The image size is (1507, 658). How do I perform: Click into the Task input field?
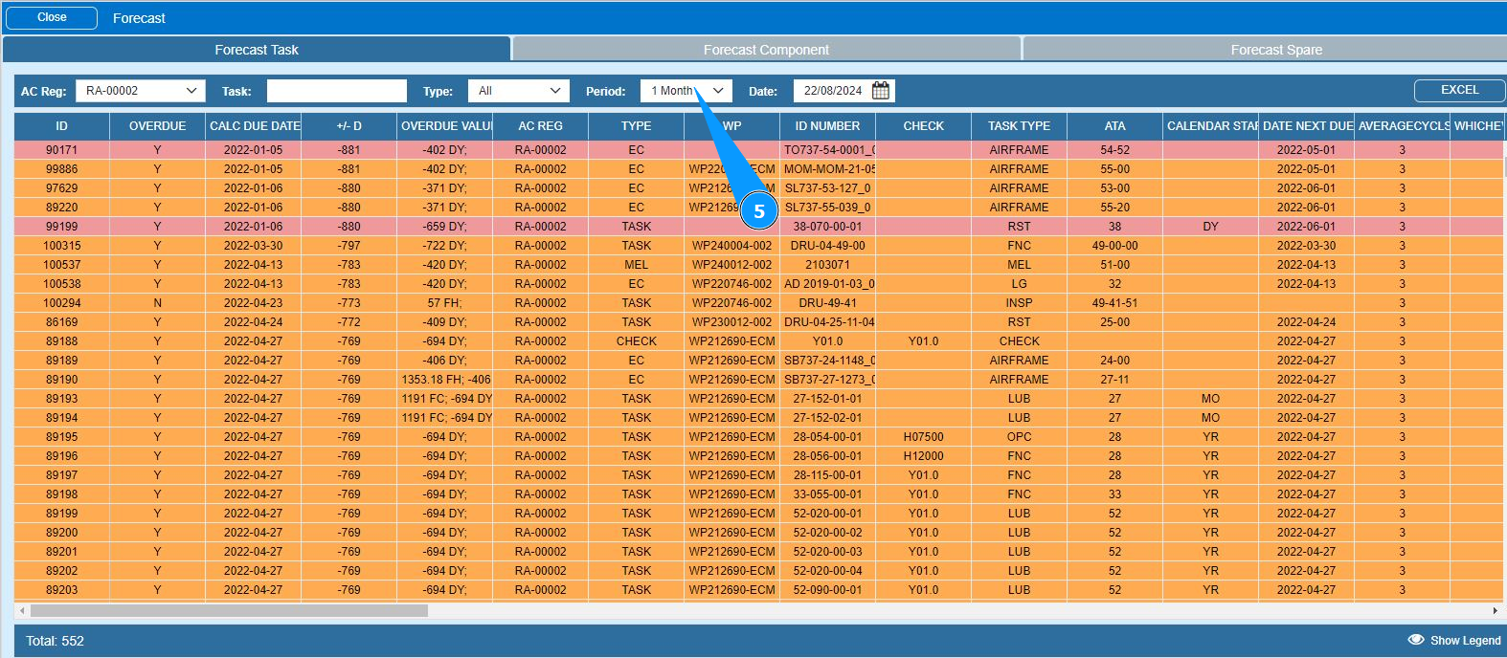point(336,91)
